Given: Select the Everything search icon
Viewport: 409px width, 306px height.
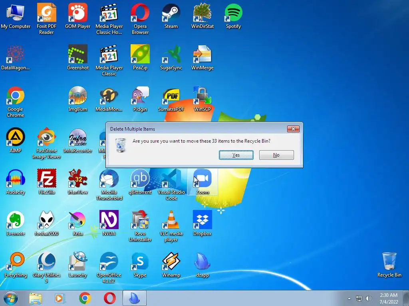Looking at the screenshot, I should point(16,265).
